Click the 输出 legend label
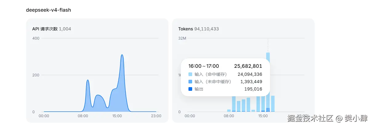This screenshot has width=372, height=127. coord(199,89)
